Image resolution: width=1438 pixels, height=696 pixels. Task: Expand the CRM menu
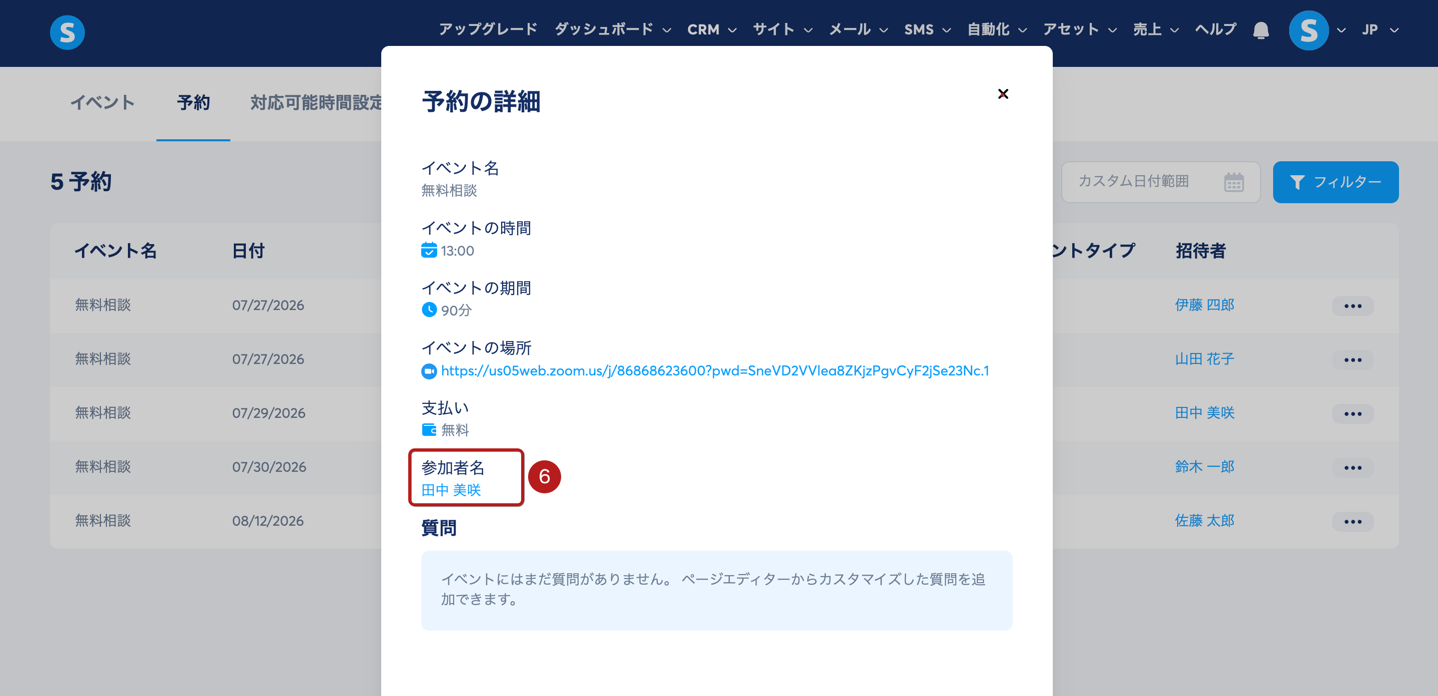point(712,29)
